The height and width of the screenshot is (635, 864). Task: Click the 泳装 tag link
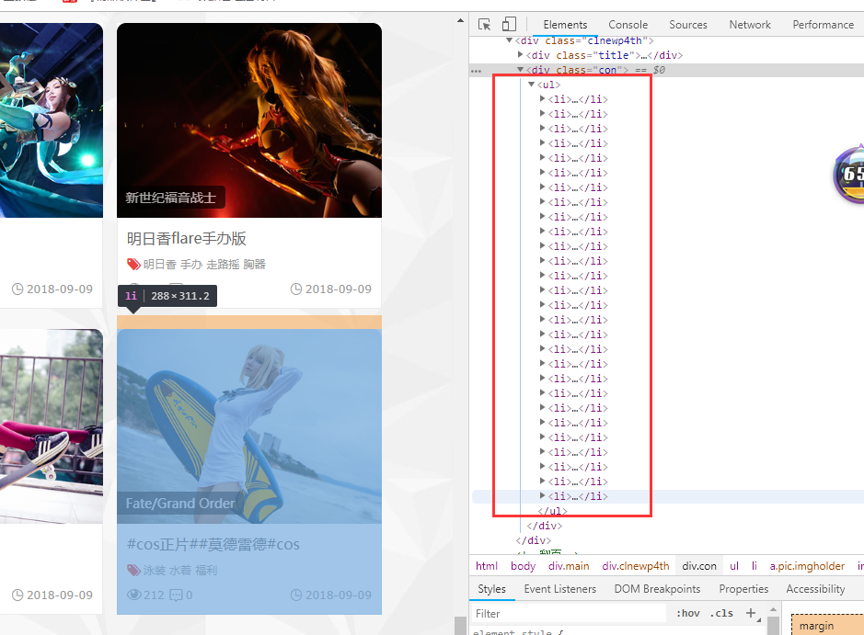155,570
